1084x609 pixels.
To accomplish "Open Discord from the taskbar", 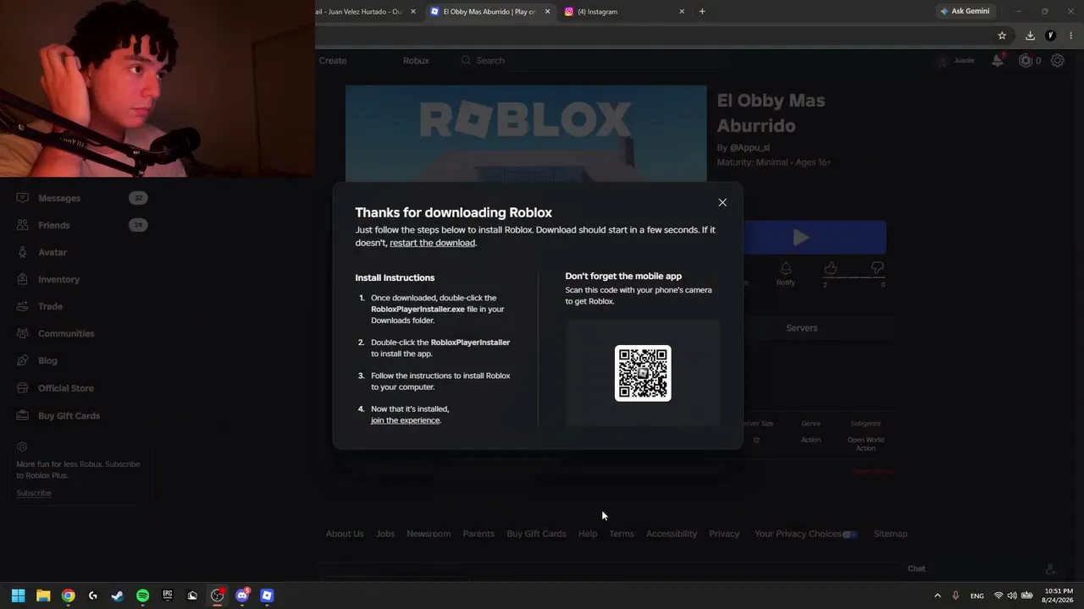I will [242, 595].
